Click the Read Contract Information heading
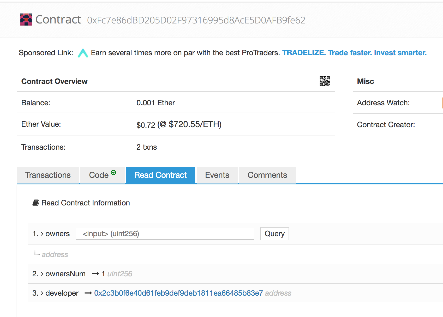The width and height of the screenshot is (443, 317). 86,203
